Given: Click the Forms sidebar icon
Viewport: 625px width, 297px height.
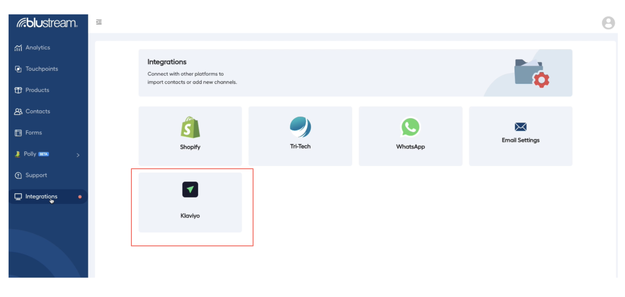Looking at the screenshot, I should (x=18, y=133).
